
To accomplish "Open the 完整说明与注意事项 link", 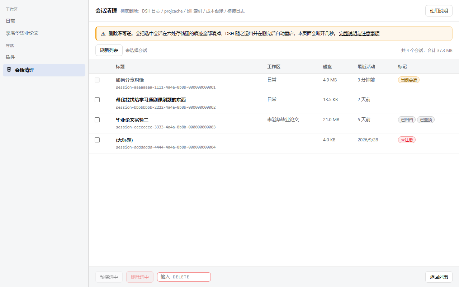I will tap(359, 34).
